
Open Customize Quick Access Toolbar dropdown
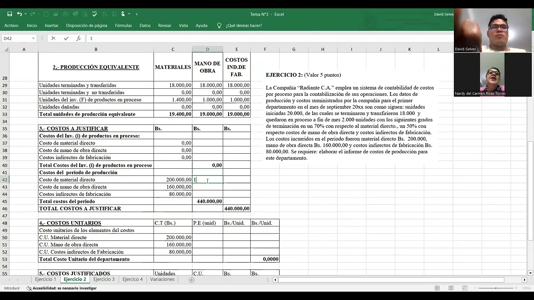[136, 14]
